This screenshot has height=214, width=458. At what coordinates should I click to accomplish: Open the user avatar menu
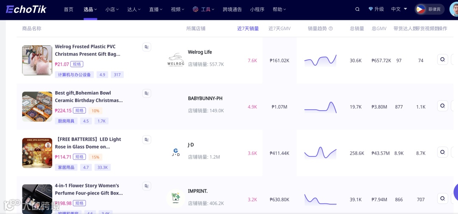tap(454, 9)
